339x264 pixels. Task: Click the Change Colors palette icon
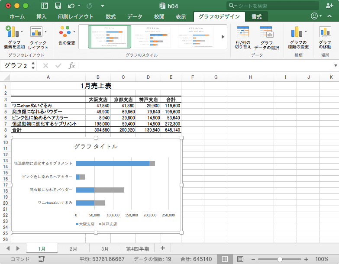(x=65, y=32)
